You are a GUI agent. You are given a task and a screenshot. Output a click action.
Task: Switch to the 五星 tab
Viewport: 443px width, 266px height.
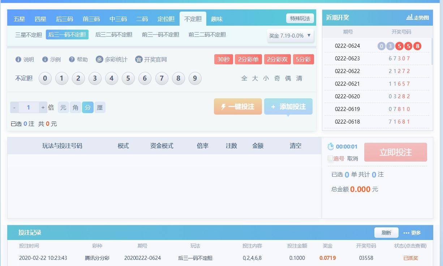pyautogui.click(x=19, y=19)
